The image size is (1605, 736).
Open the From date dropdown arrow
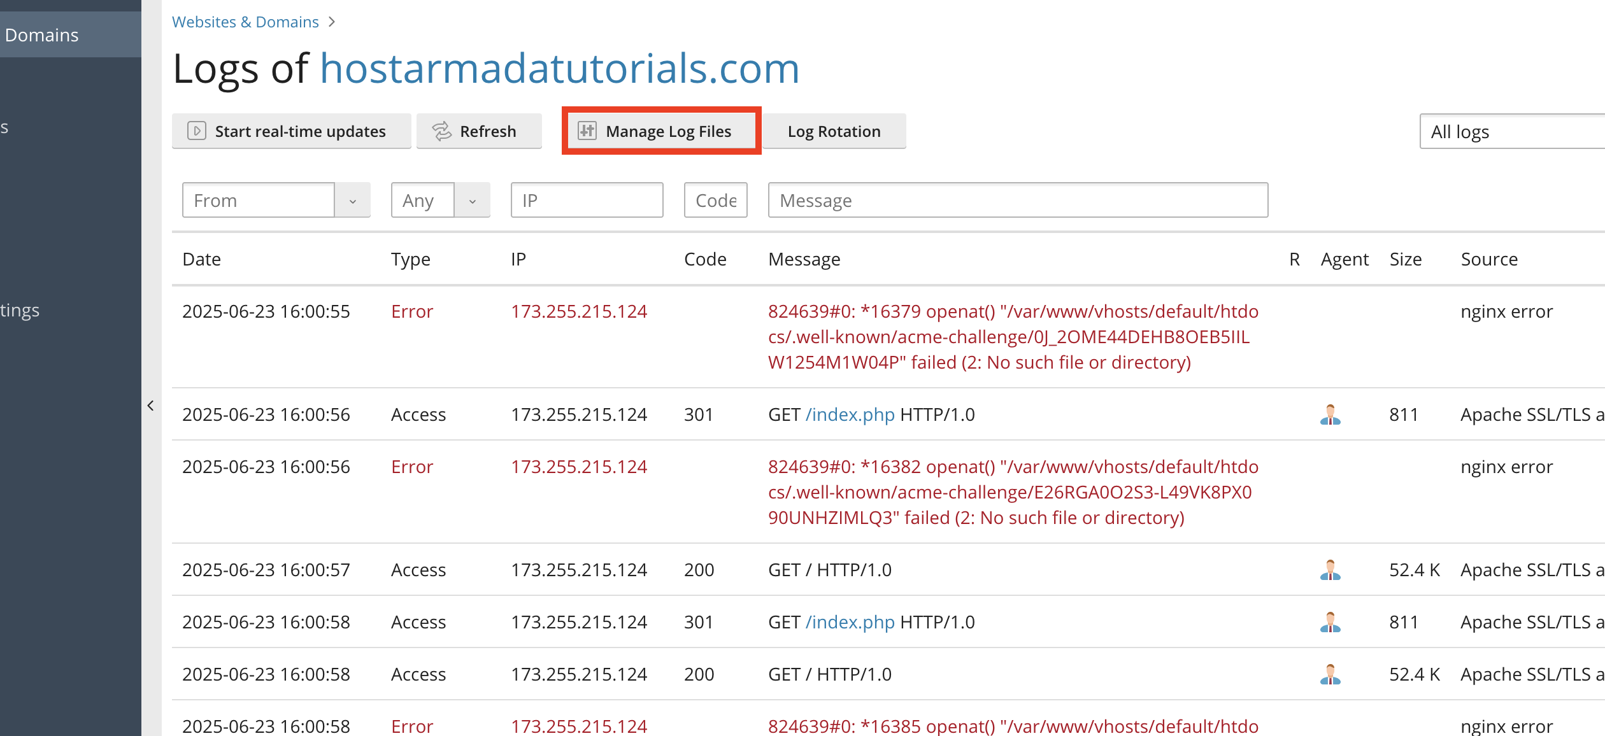click(x=353, y=201)
